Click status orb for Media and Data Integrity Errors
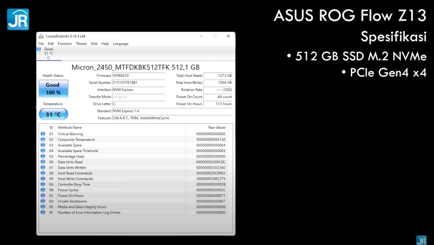434x245 pixels. [43, 207]
